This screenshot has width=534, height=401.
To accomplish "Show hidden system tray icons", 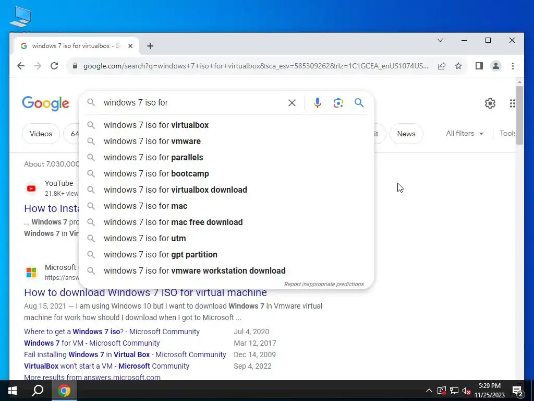I will [429, 391].
